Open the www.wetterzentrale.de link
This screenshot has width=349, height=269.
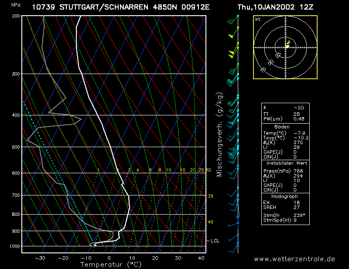tap(294, 259)
